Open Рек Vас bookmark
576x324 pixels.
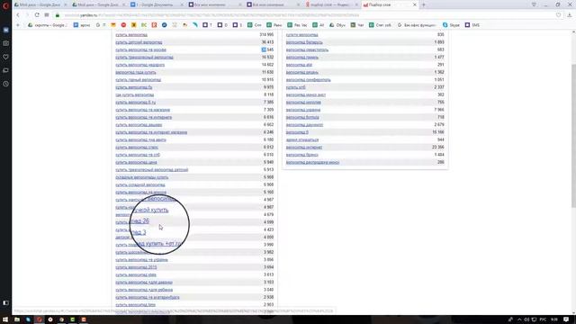pos(297,25)
